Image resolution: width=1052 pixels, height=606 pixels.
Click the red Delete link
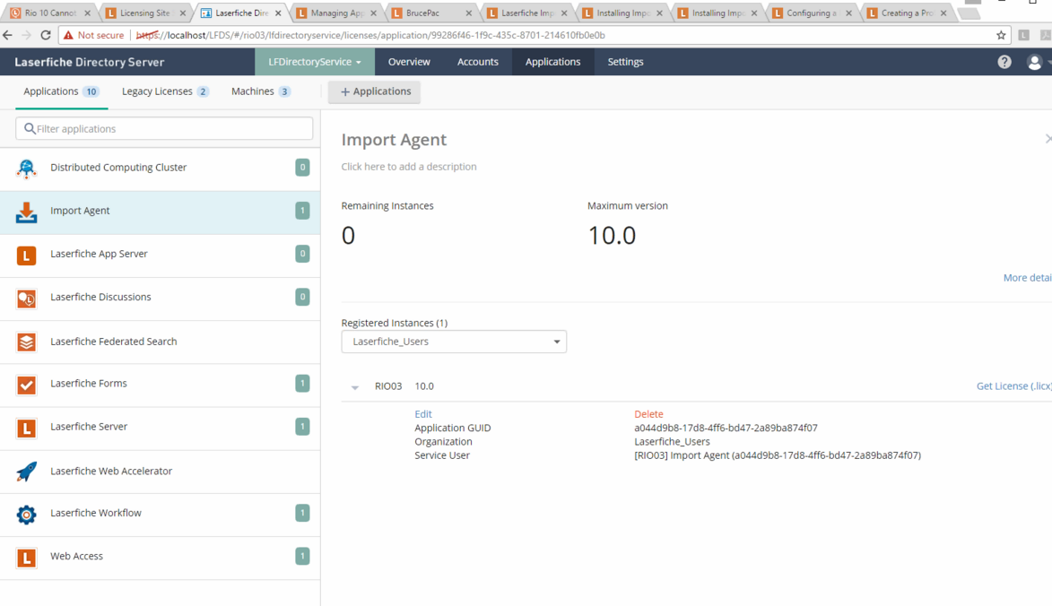pyautogui.click(x=648, y=414)
